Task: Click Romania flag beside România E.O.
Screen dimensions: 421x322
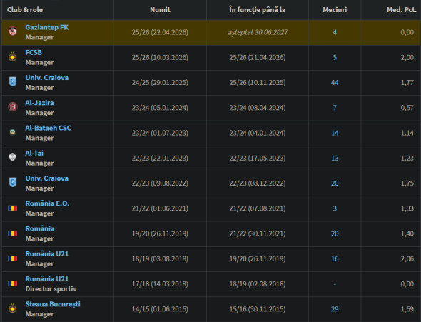Action: (13, 208)
